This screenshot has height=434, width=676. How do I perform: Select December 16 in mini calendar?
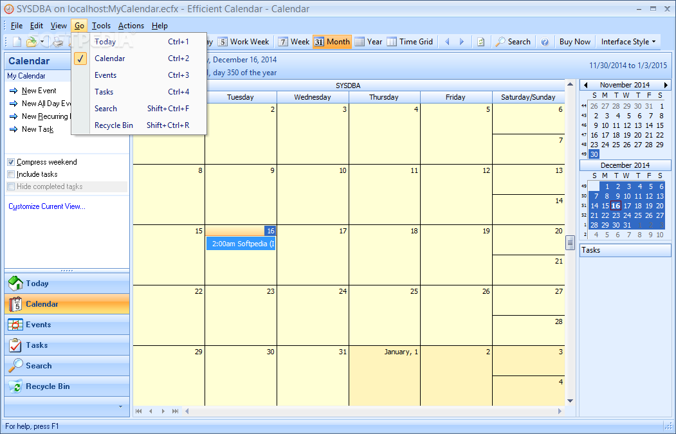(616, 206)
